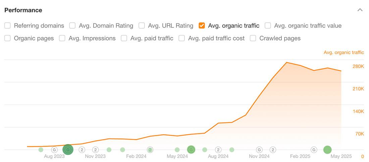The height and width of the screenshot is (162, 369).
Task: Click the large green dot before May 2025
Action: [x=327, y=150]
